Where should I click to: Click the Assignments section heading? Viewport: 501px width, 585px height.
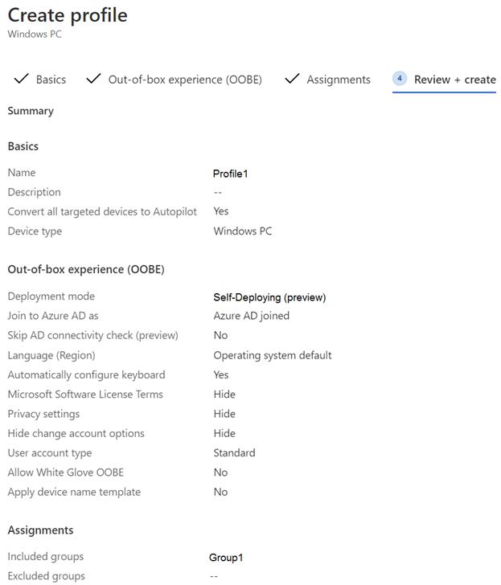click(x=40, y=530)
